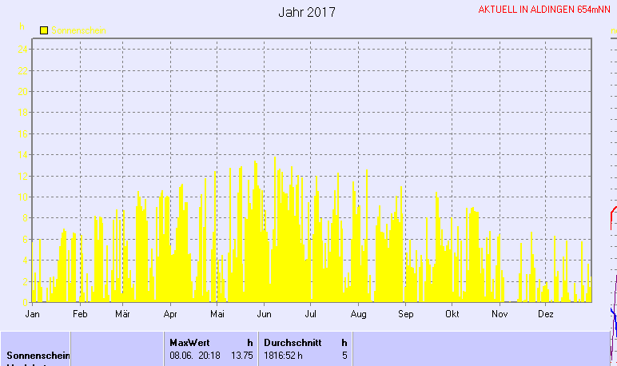Select the Jan label on the month axis
This screenshot has width=617, height=366.
click(x=33, y=315)
